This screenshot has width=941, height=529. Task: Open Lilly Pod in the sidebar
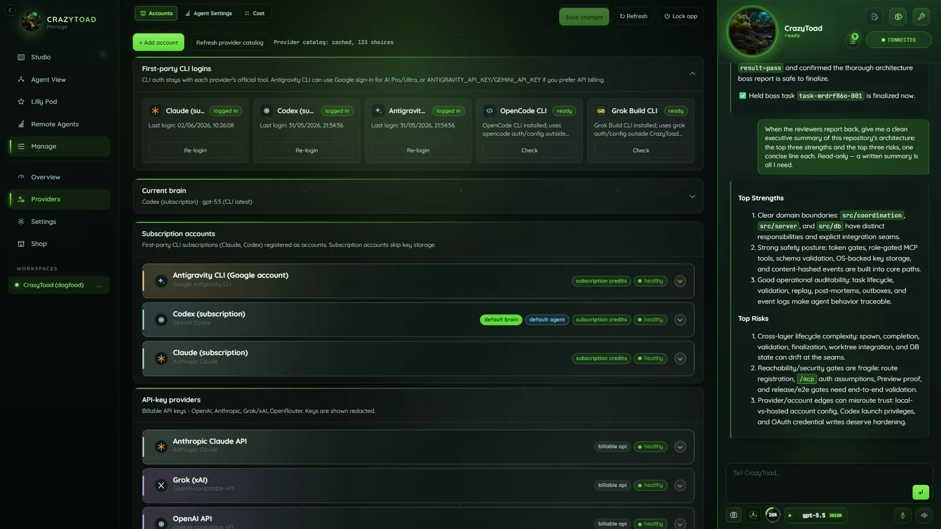click(x=59, y=102)
